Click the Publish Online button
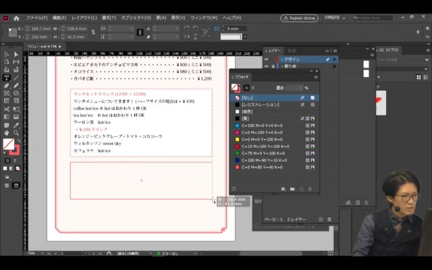The width and height of the screenshot is (432, 270). pyautogui.click(x=299, y=18)
